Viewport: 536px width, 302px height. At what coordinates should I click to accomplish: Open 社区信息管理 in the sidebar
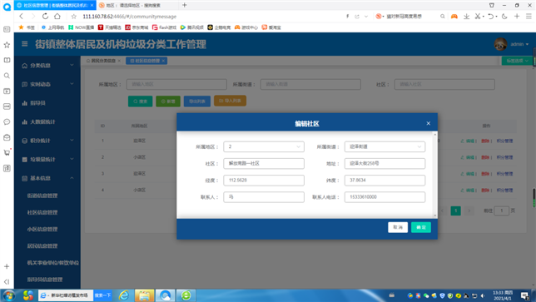point(42,212)
